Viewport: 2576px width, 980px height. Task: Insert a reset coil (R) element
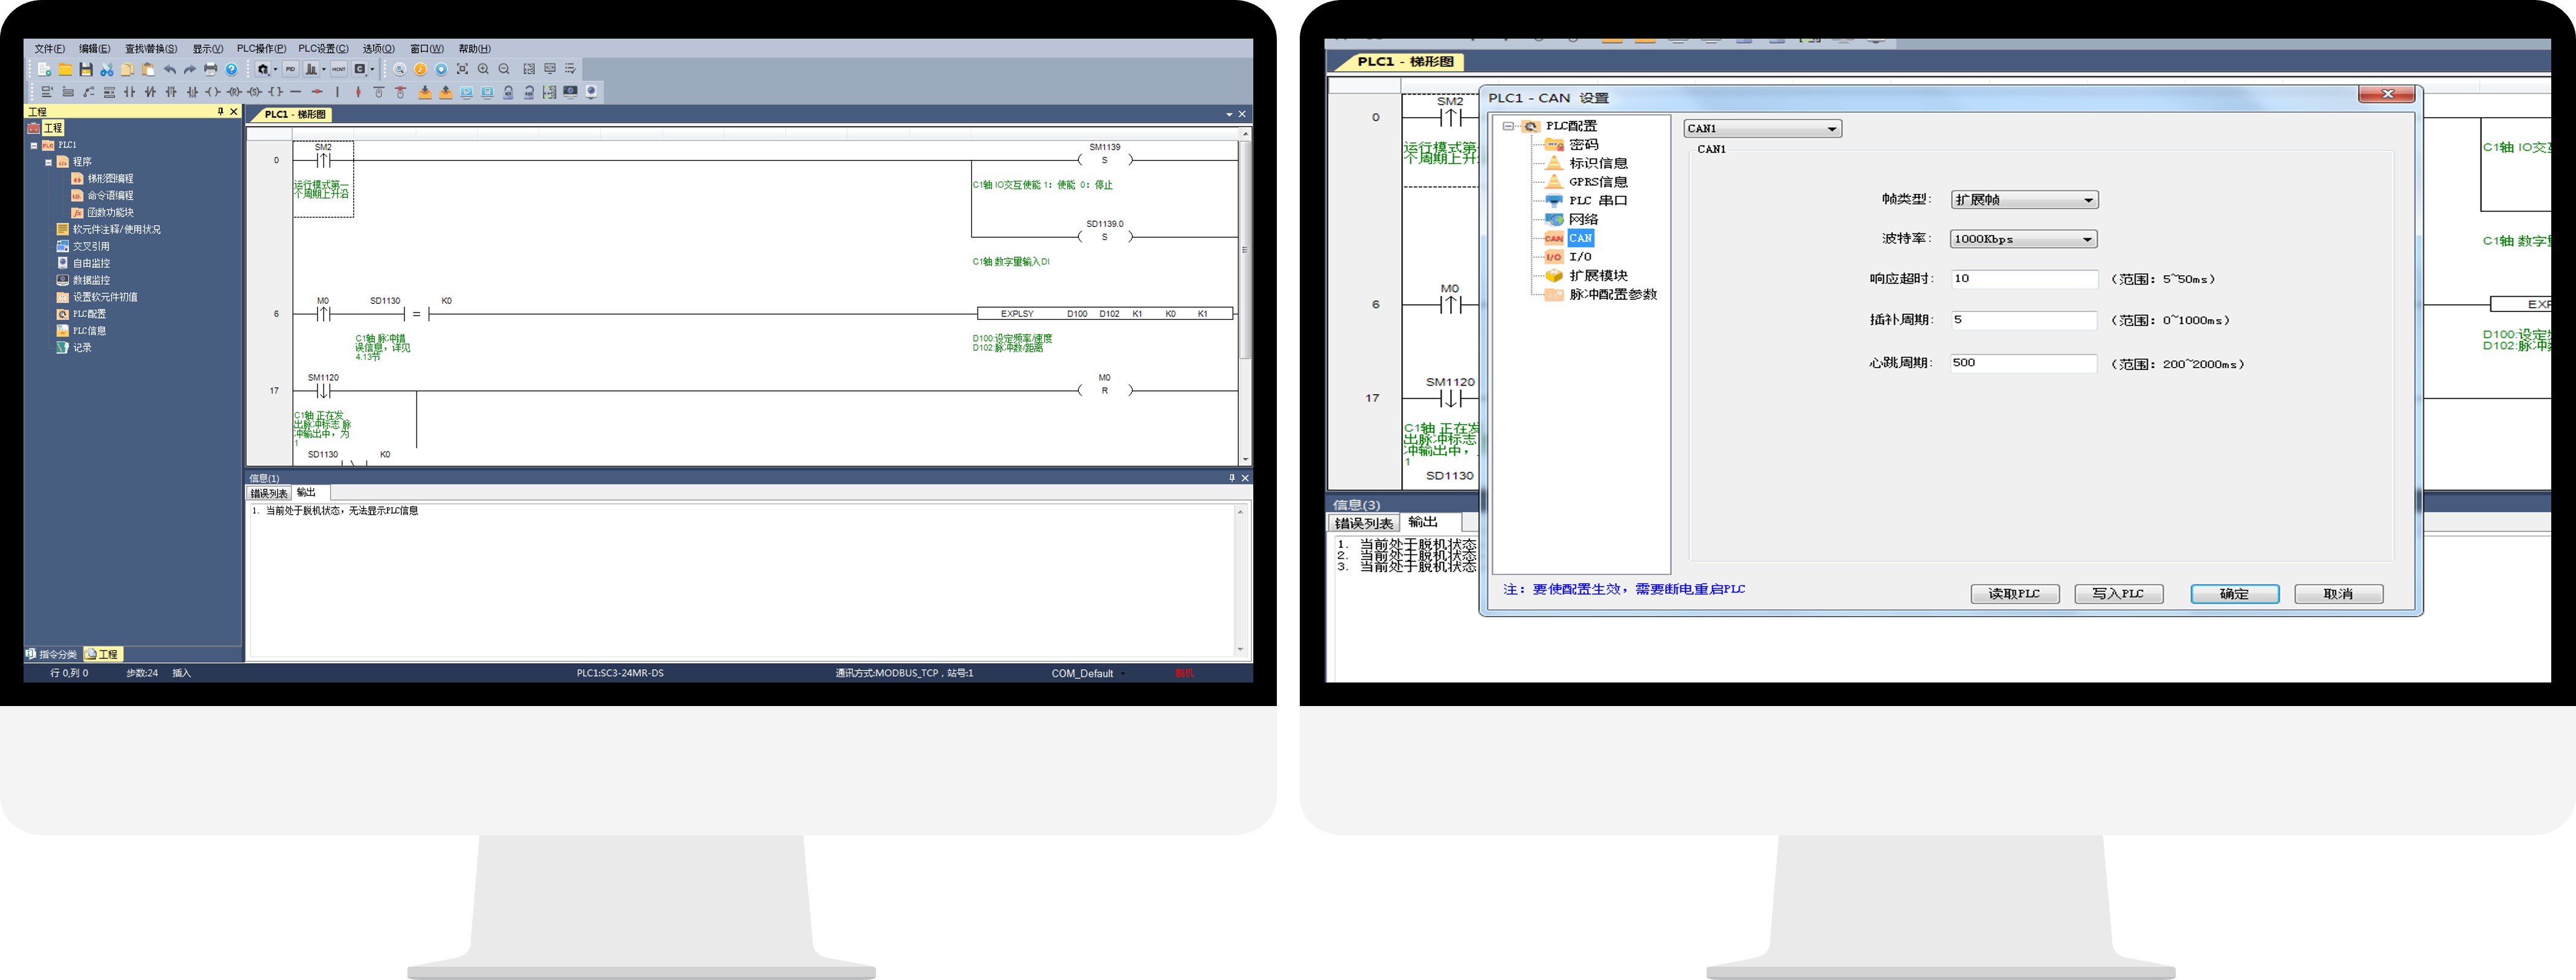(x=234, y=92)
